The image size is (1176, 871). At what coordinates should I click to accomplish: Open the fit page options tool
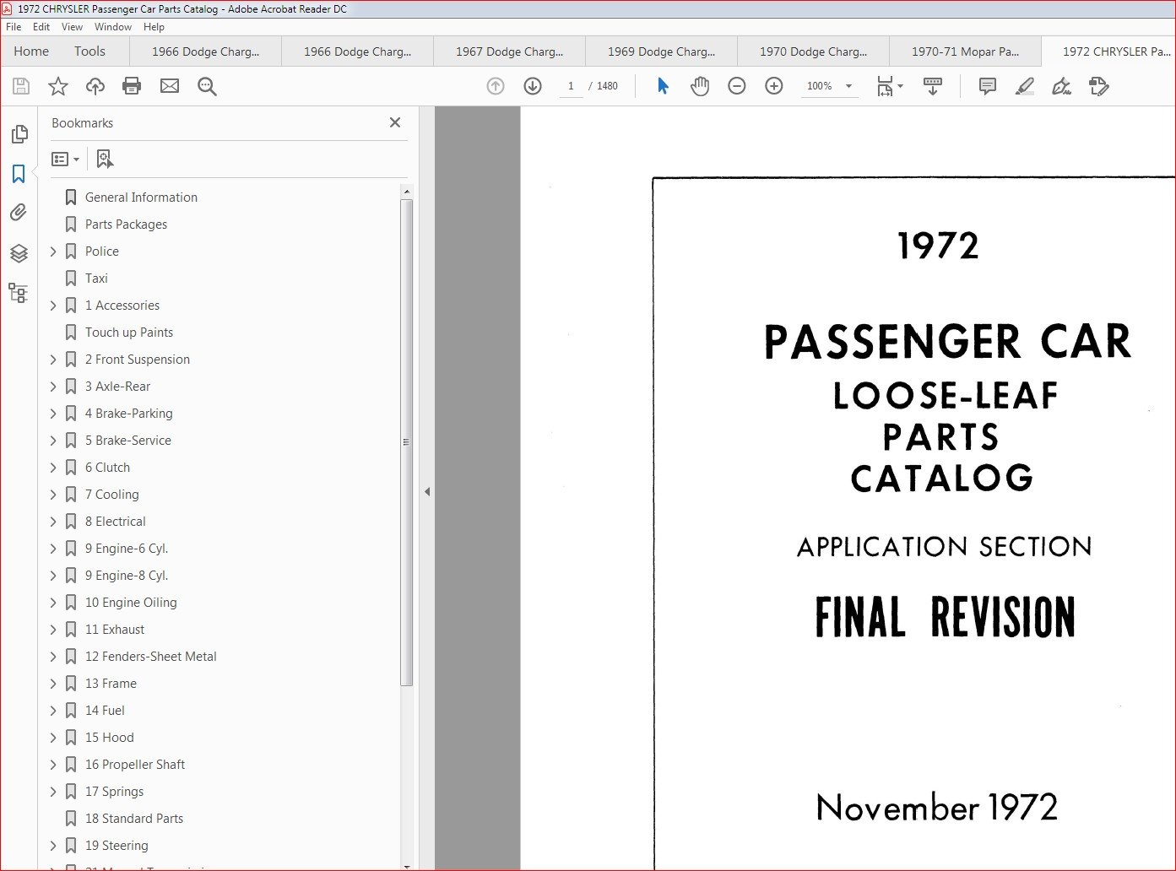(x=889, y=86)
